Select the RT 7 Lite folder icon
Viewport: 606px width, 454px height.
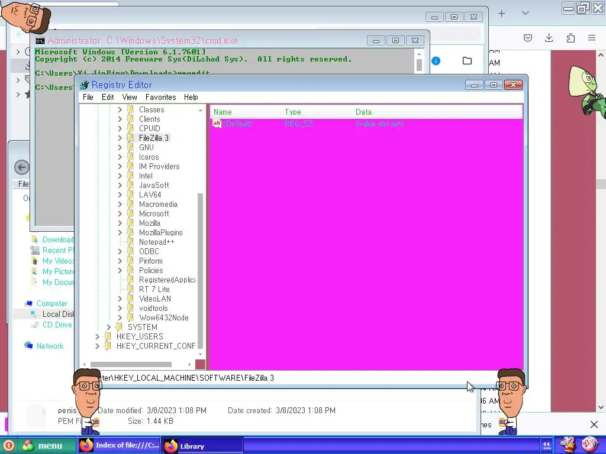[x=131, y=289]
